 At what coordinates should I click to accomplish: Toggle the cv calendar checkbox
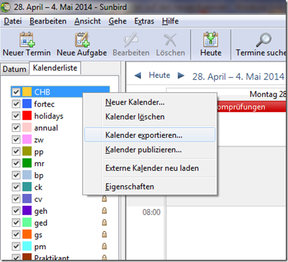tap(16, 199)
